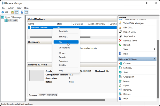Choose Settings... in the context menu
160x106 pixels.
coord(66,37)
